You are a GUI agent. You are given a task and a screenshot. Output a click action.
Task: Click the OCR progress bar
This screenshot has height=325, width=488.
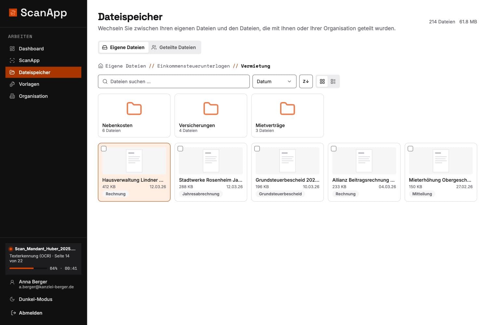coord(28,268)
